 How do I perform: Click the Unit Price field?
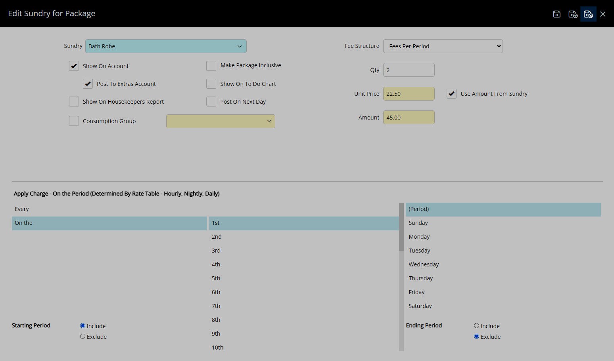pyautogui.click(x=409, y=93)
